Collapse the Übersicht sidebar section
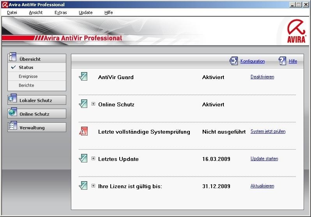The height and width of the screenshot is (217, 311). click(37, 59)
